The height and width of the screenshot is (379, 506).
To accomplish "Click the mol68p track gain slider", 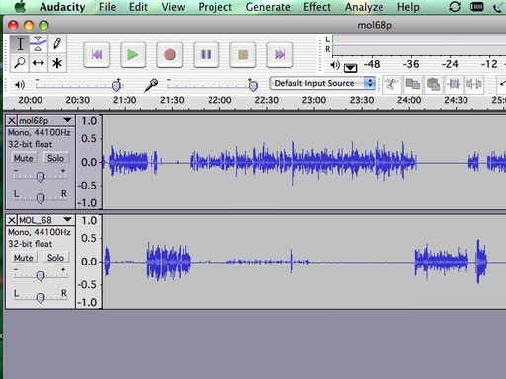I will [41, 176].
